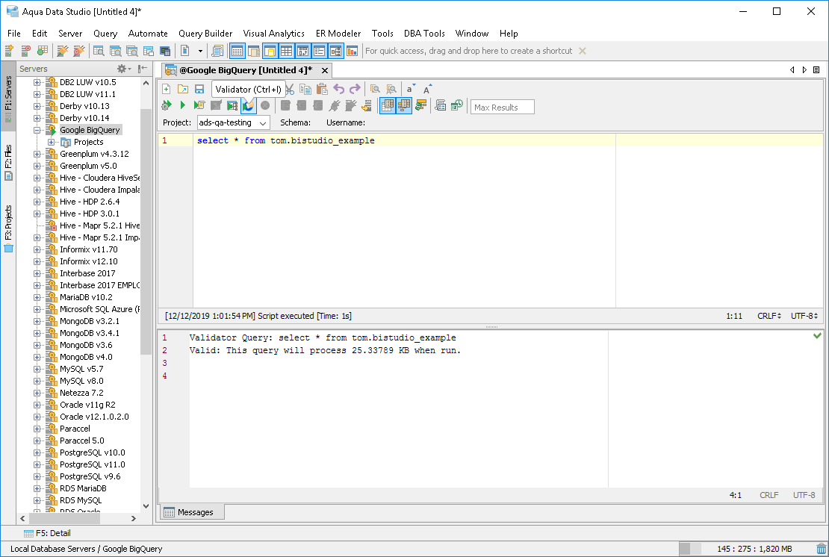
Task: Open the Query Builder menu
Action: point(205,34)
